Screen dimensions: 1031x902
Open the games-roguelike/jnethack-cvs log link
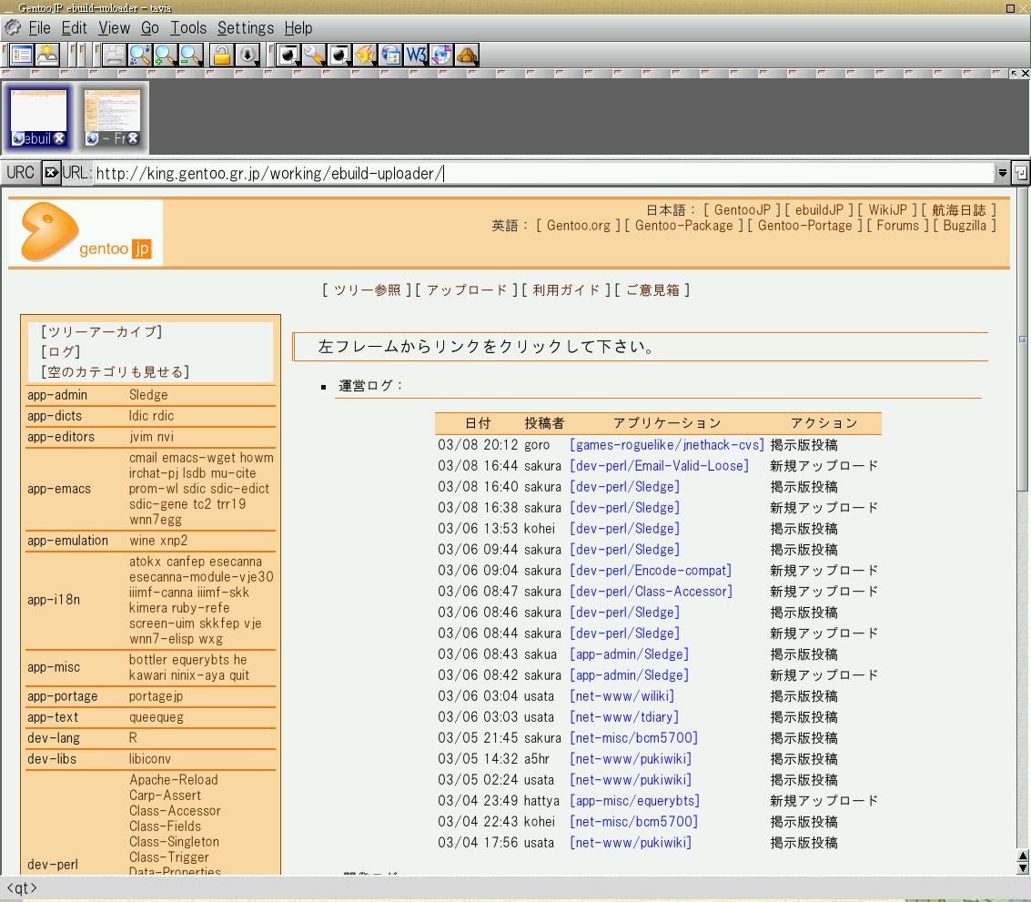(x=667, y=445)
